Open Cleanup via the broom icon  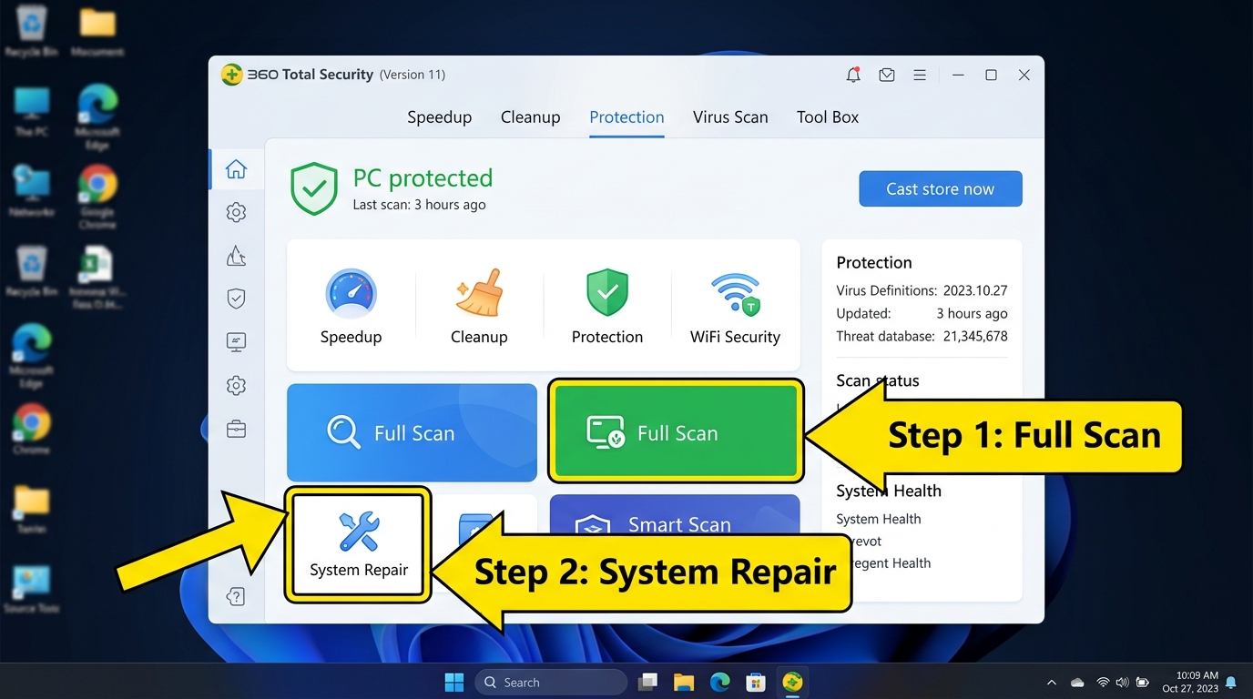479,293
